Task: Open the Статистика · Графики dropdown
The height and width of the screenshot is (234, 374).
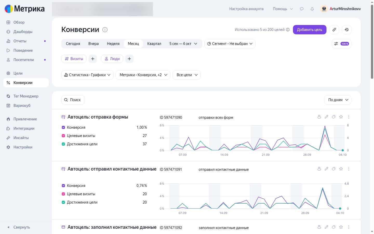Action: coord(87,75)
